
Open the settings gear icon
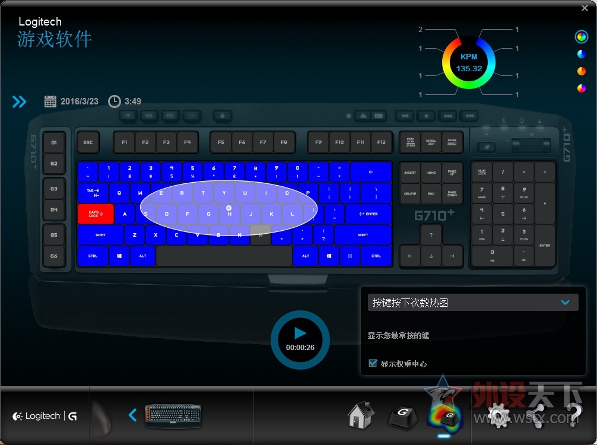pyautogui.click(x=497, y=415)
